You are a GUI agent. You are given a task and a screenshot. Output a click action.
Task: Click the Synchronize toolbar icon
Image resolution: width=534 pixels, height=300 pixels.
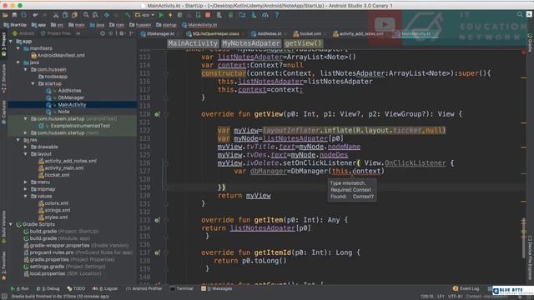click(24, 15)
